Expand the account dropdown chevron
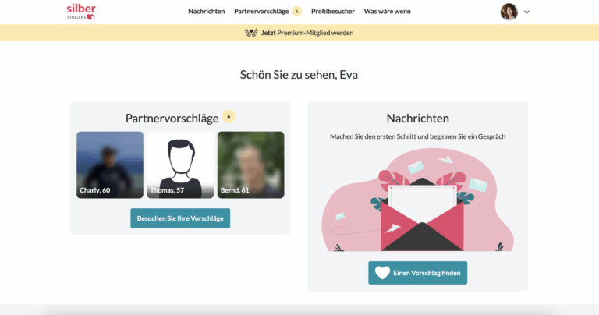 pyautogui.click(x=526, y=12)
